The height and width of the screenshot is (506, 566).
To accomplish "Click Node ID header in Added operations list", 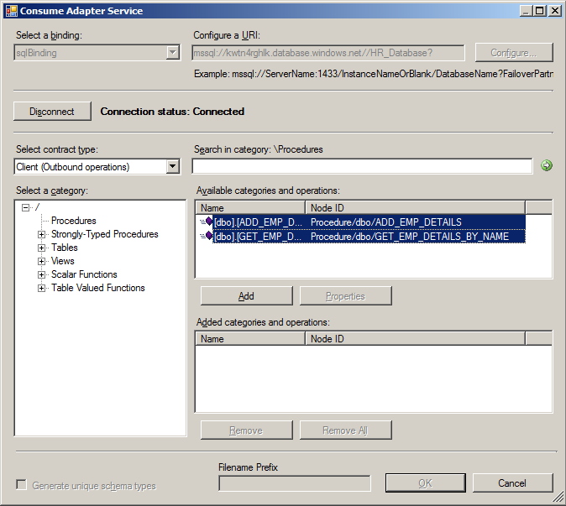I will click(x=415, y=339).
